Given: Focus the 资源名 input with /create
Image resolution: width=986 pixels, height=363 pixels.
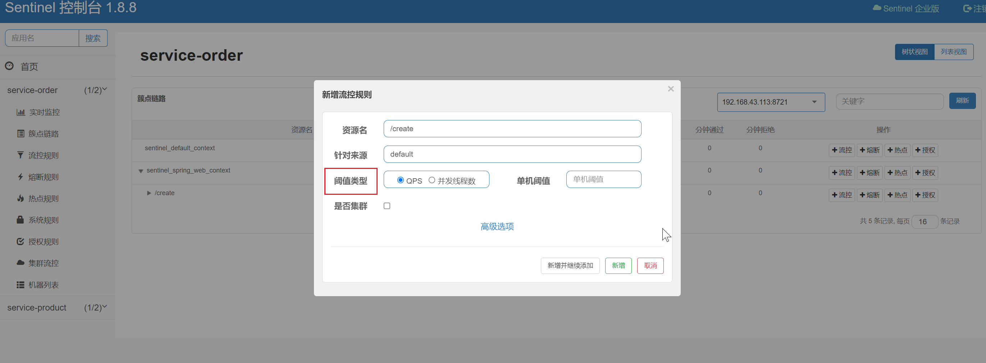Looking at the screenshot, I should pos(512,129).
